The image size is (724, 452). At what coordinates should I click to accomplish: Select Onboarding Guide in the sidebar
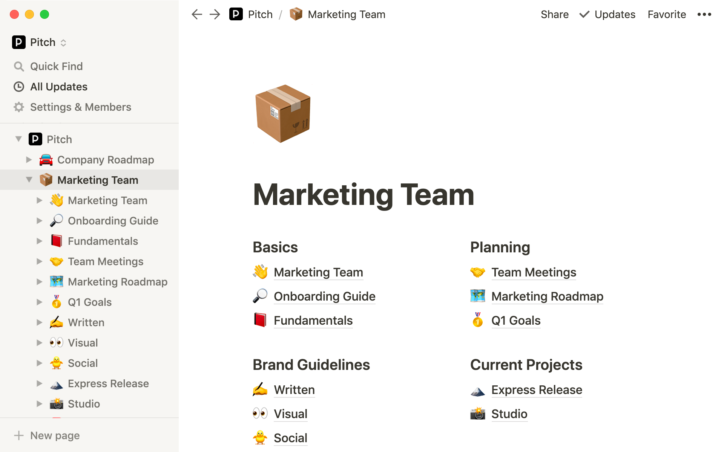tap(113, 221)
